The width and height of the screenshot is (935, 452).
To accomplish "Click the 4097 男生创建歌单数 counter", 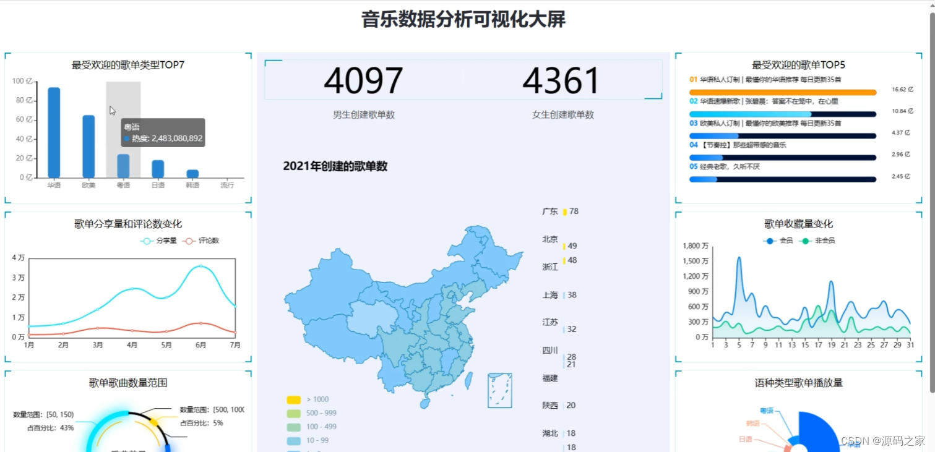I will 364,80.
